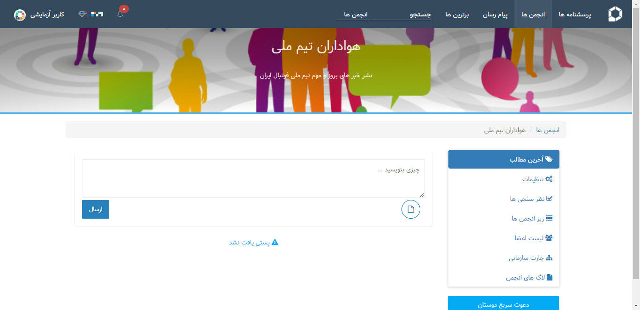640x310 pixels.
Task: Click the sitemap icon beside چارت سازمانی
Action: (x=550, y=258)
